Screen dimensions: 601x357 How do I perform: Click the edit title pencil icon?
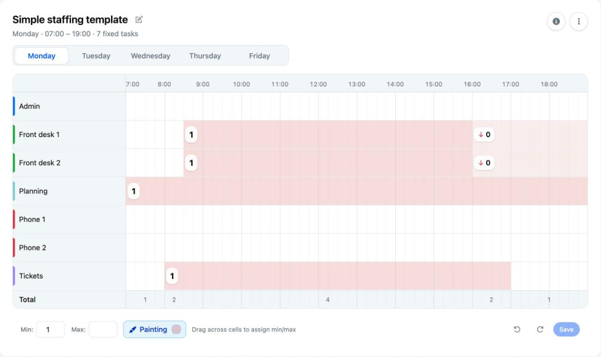click(x=139, y=20)
